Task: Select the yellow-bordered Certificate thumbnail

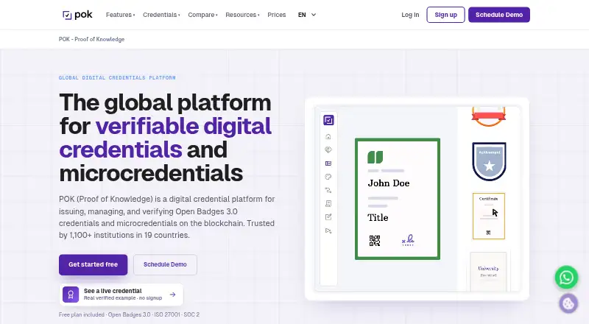Action: coord(488,216)
